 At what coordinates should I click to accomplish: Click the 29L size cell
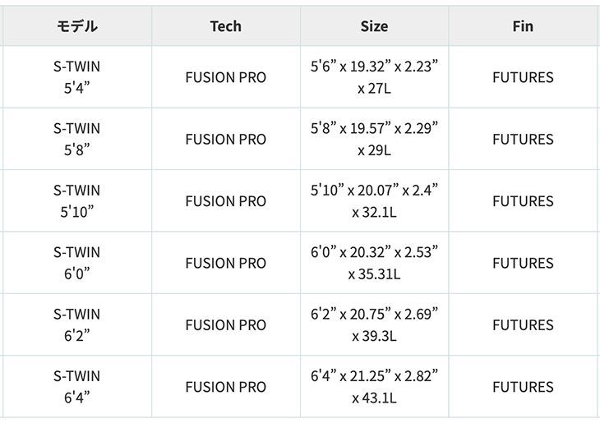[x=374, y=139]
